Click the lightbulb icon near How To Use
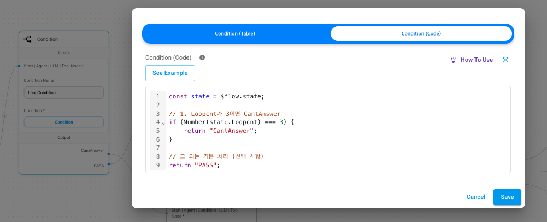 (453, 60)
